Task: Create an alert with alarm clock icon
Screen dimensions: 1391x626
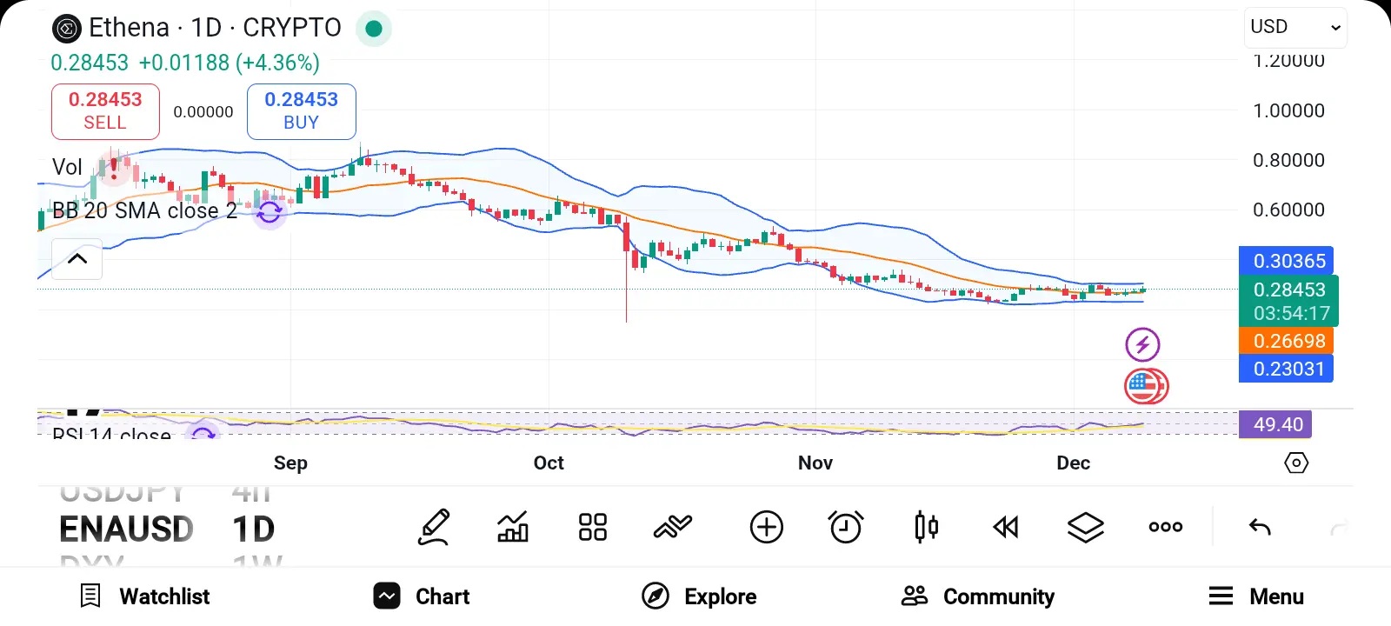Action: (845, 527)
